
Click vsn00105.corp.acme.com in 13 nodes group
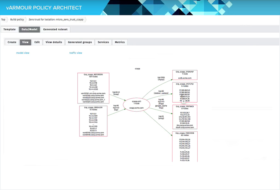click(x=93, y=133)
